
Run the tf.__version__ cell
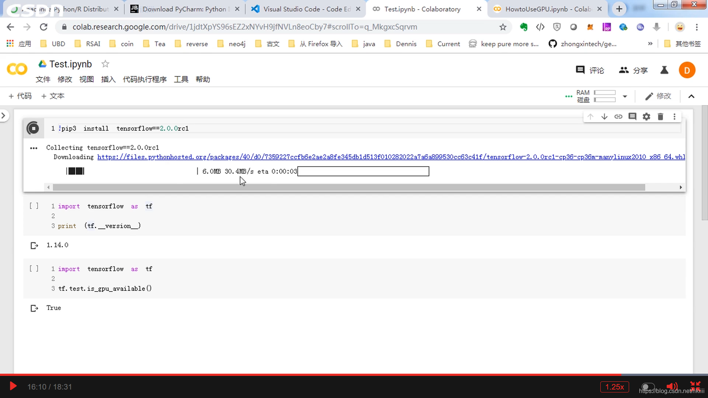34,206
